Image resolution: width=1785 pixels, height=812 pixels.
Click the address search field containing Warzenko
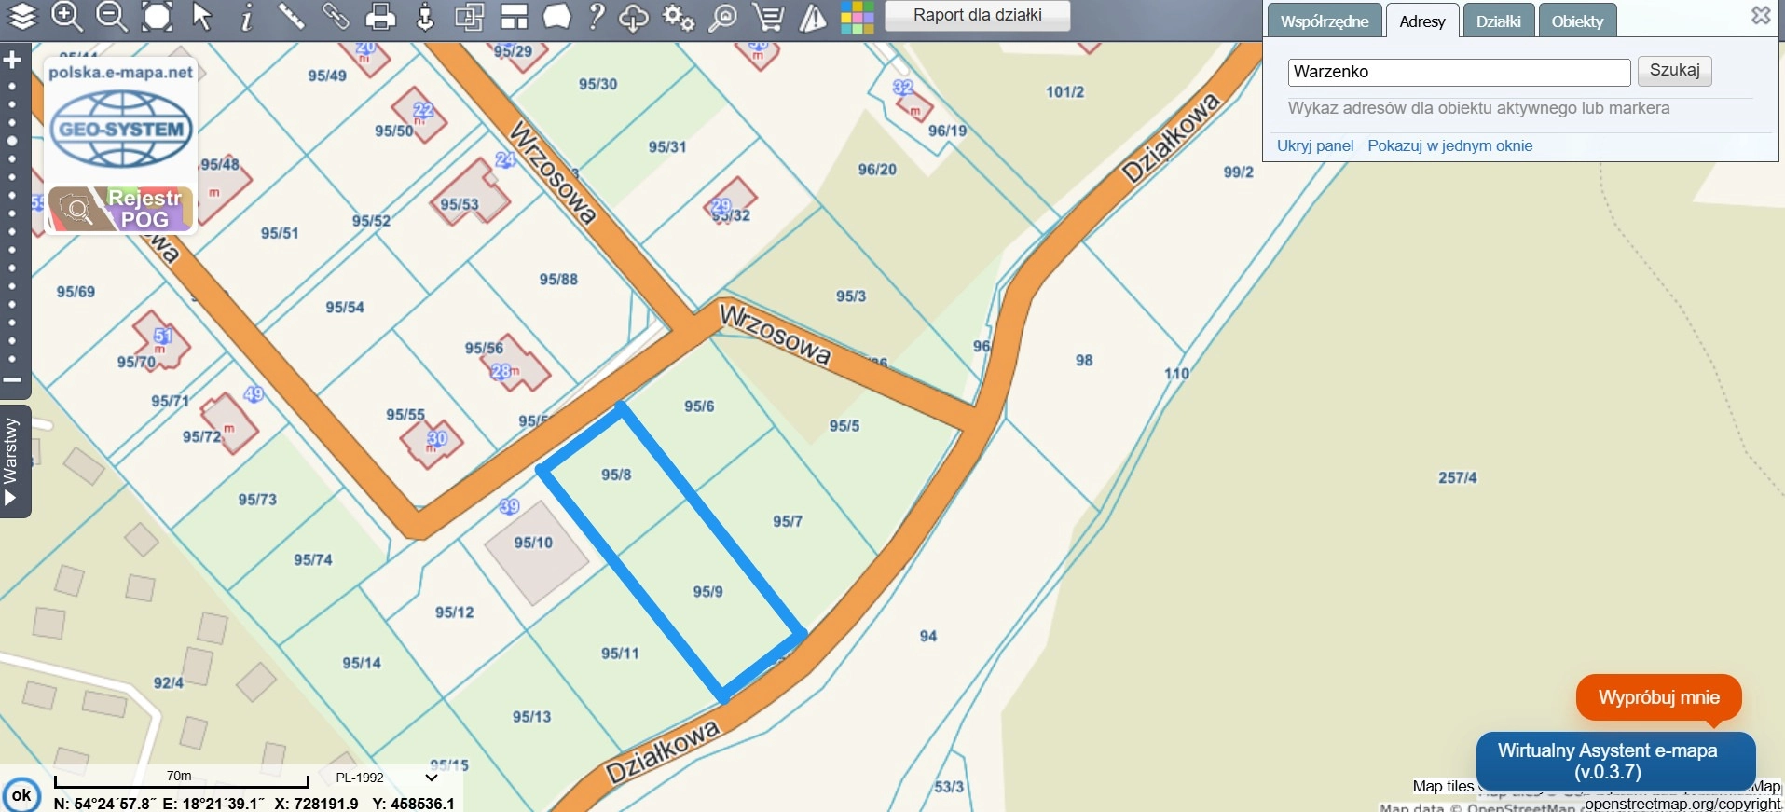(1459, 72)
